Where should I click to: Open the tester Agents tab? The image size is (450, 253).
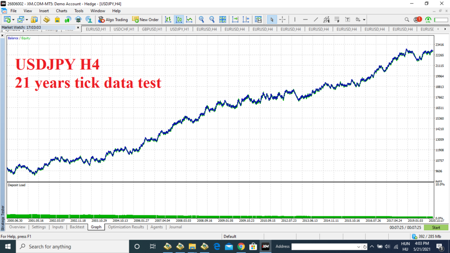tap(156, 227)
